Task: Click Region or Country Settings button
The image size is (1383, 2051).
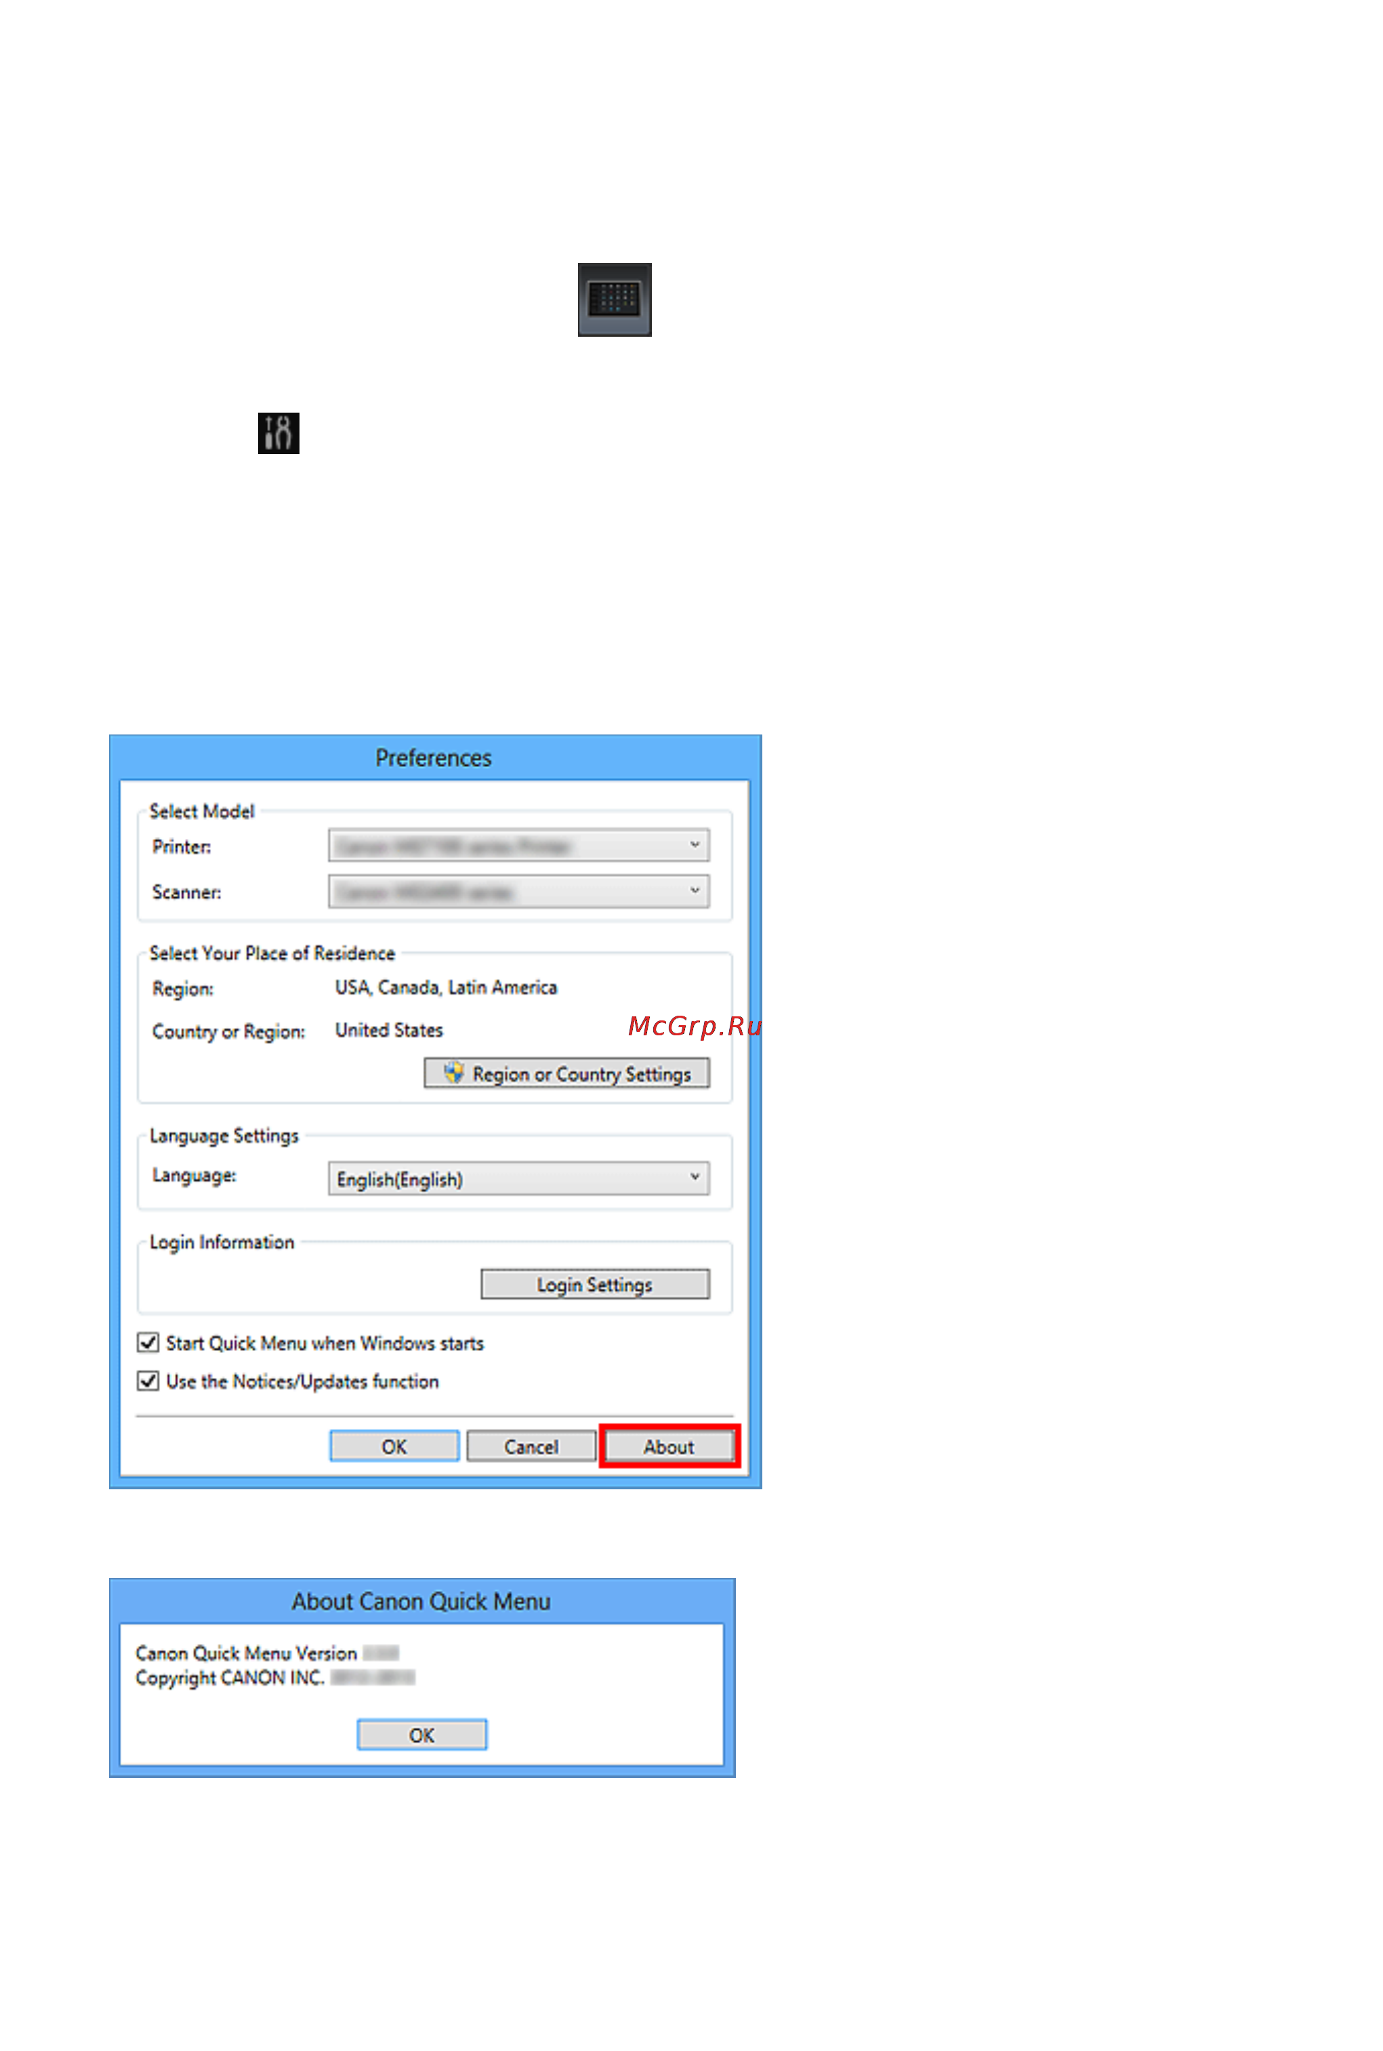Action: tap(566, 1073)
